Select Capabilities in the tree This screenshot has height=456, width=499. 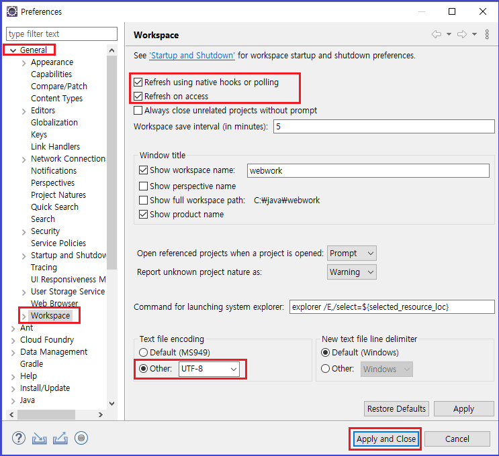[x=51, y=74]
